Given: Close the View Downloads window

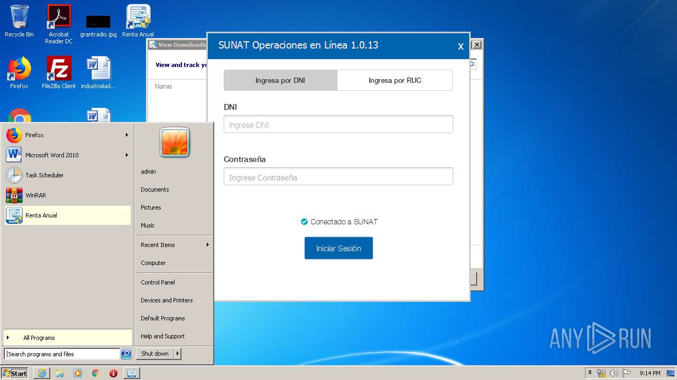Looking at the screenshot, I should click(477, 45).
